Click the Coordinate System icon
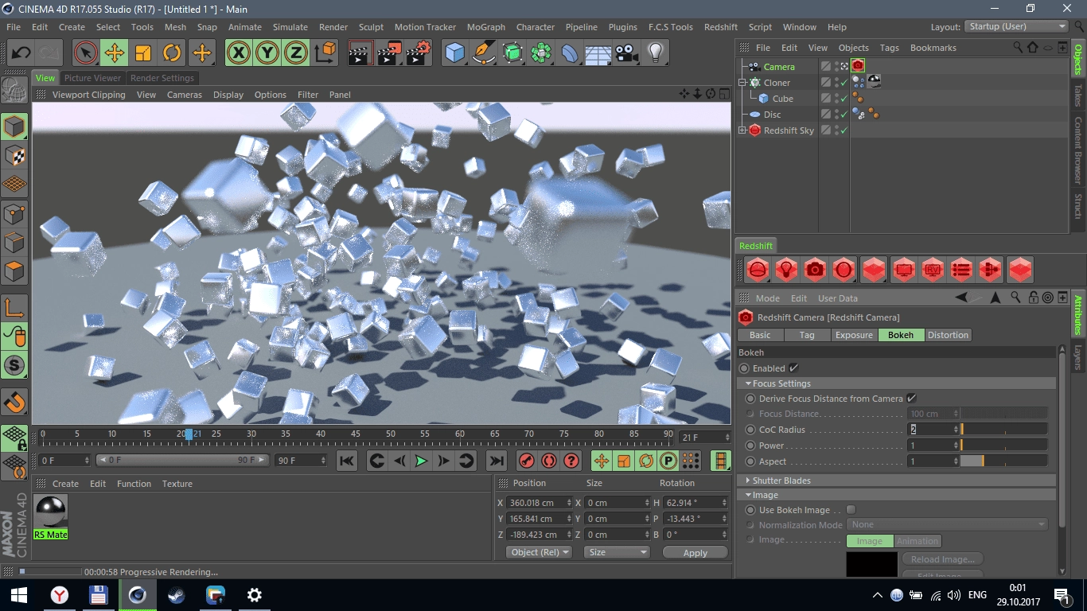The width and height of the screenshot is (1087, 611). coord(325,53)
